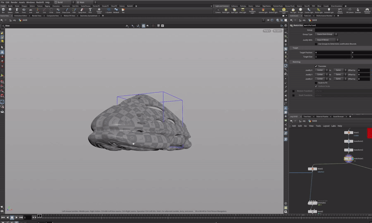Select the Font shelf tool

tap(90, 10)
